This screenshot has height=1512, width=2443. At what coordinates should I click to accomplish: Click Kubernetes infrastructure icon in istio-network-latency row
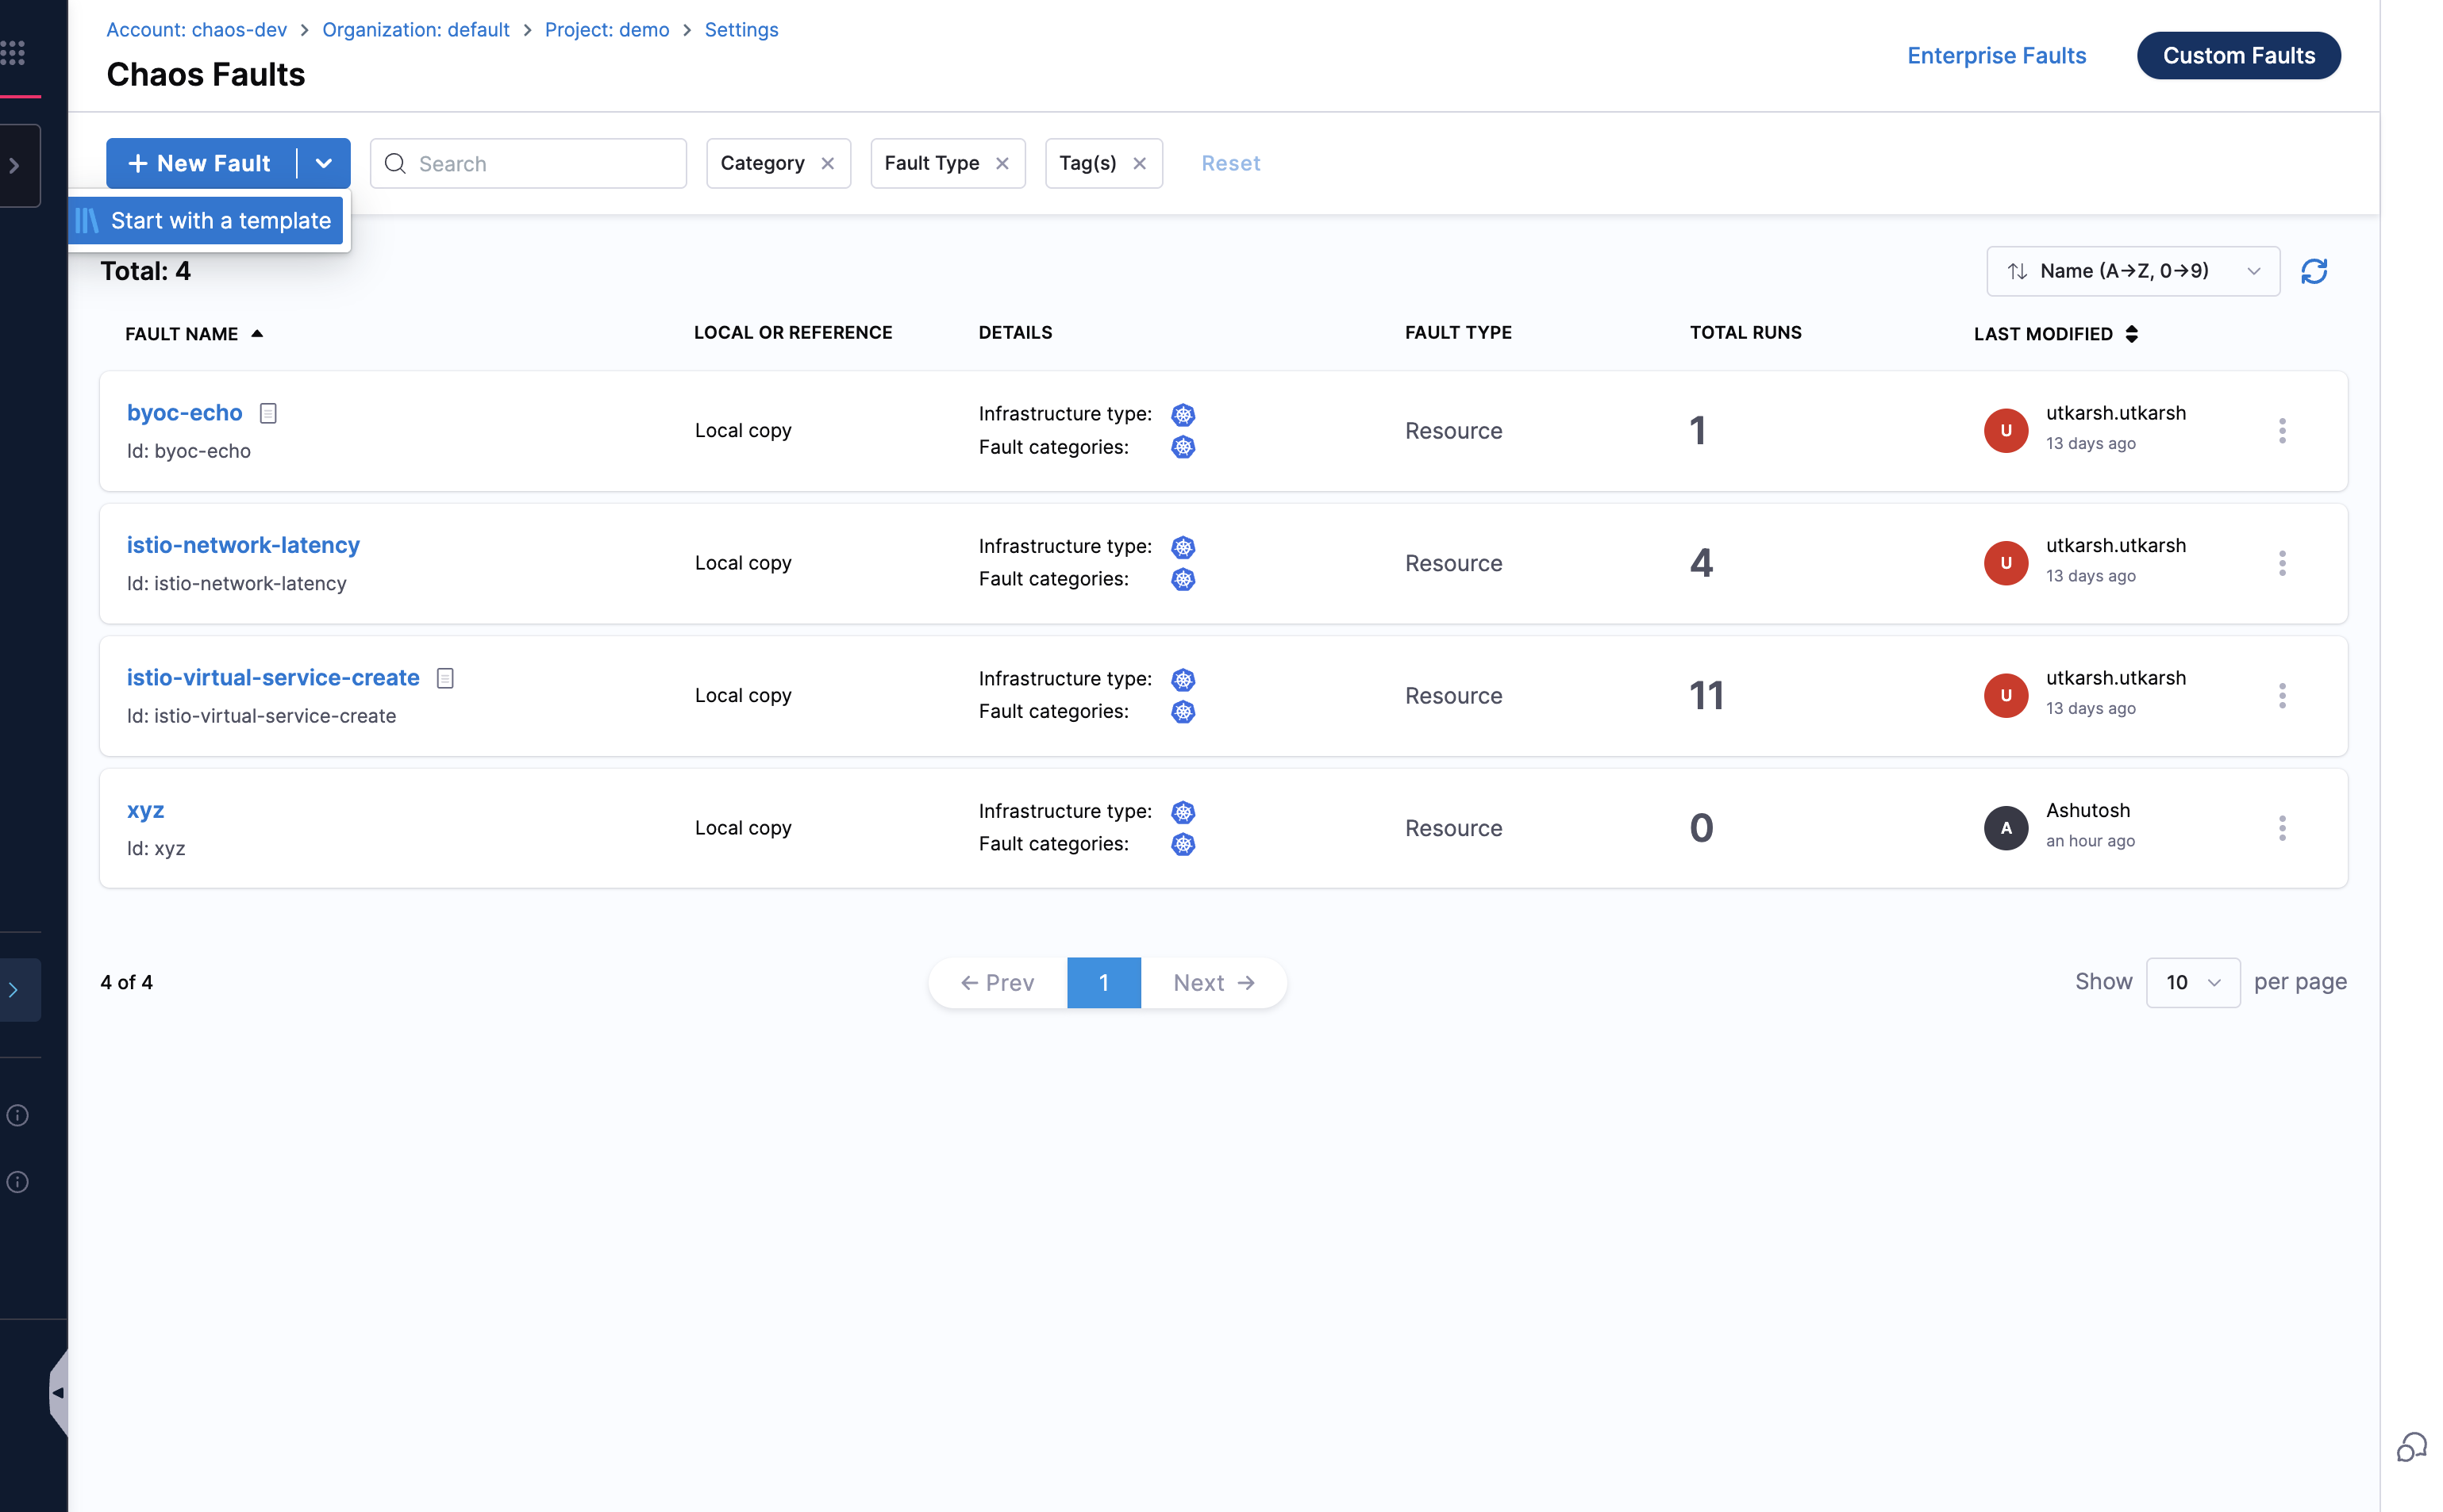coord(1183,547)
